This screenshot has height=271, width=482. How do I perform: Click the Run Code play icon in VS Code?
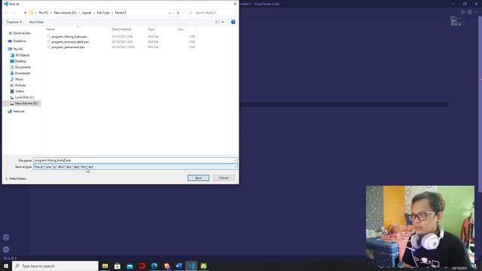pyautogui.click(x=463, y=12)
